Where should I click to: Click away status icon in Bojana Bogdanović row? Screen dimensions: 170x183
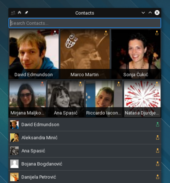158,164
